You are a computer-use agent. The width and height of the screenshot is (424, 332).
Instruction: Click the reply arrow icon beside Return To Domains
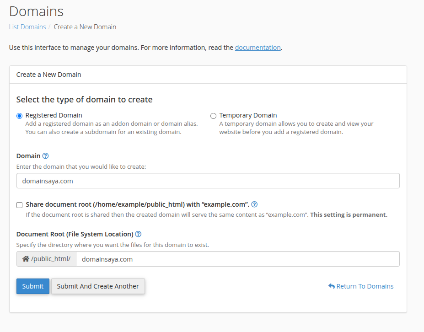point(332,286)
